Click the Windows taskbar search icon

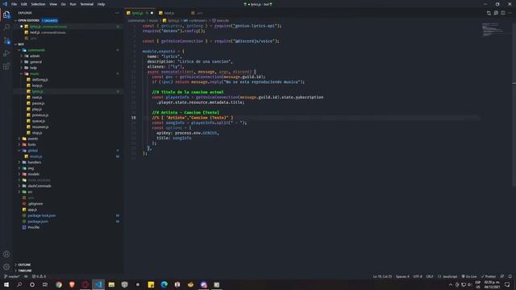pyautogui.click(x=19, y=284)
